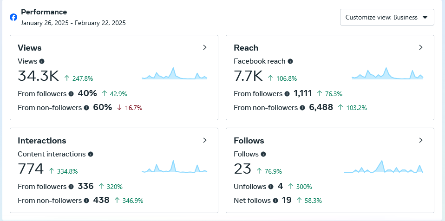The width and height of the screenshot is (445, 221).
Task: Expand the Views card with its chevron
Action: click(x=205, y=48)
